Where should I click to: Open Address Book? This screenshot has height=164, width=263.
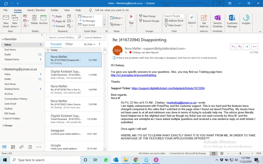click(174, 21)
